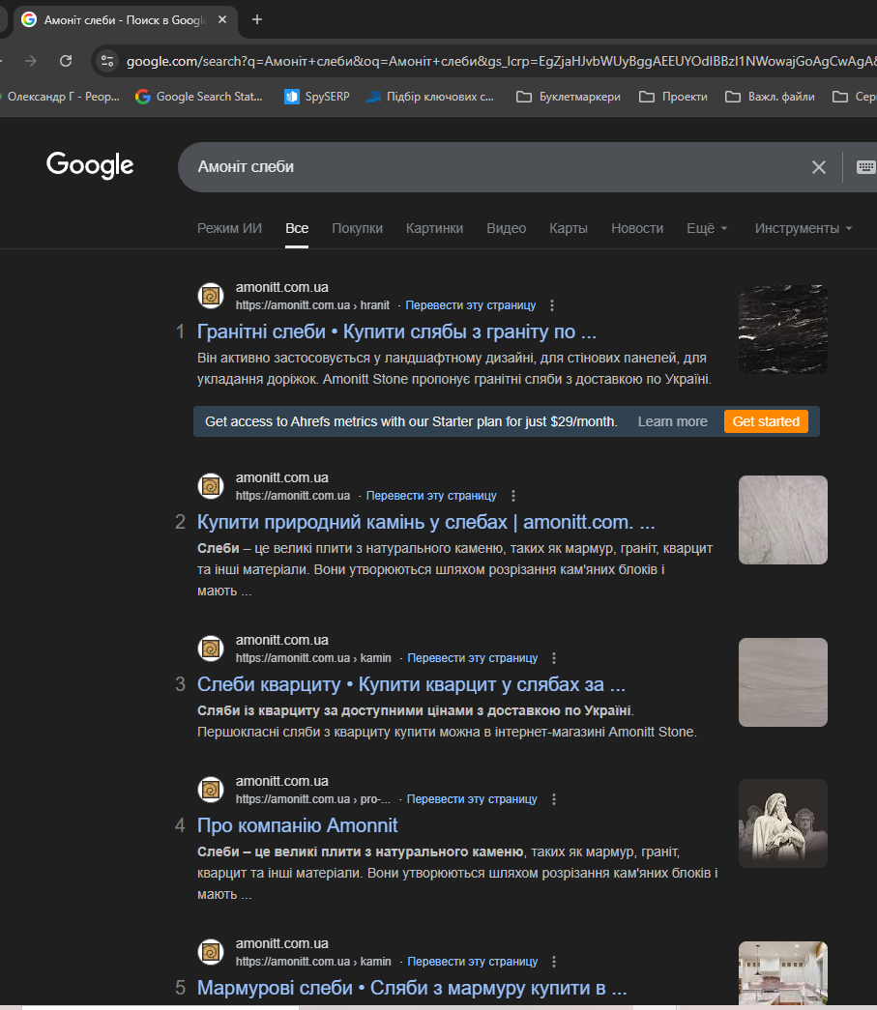Switch to Покупки tab
Image resolution: width=877 pixels, height=1010 pixels.
tap(357, 228)
